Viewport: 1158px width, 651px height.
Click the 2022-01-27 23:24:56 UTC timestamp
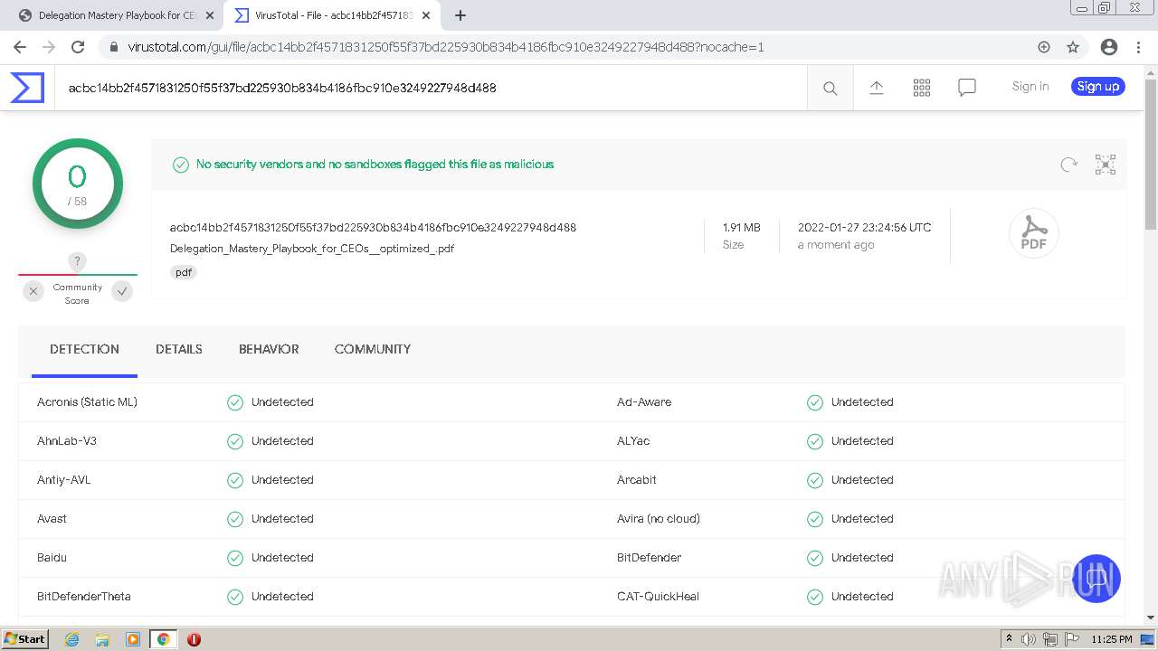pos(864,228)
